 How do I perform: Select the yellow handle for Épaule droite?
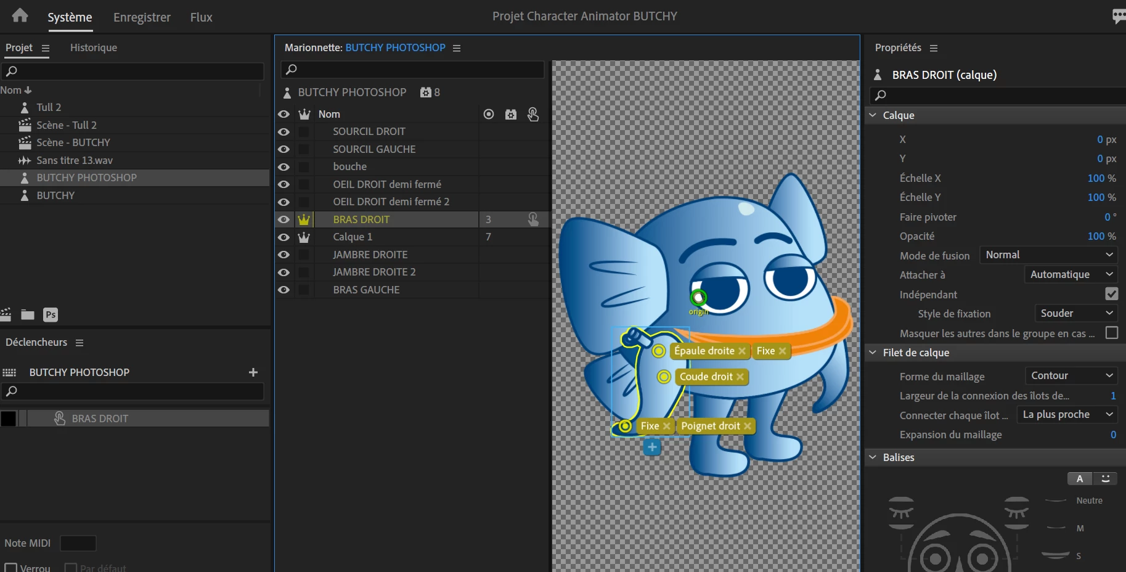(659, 351)
